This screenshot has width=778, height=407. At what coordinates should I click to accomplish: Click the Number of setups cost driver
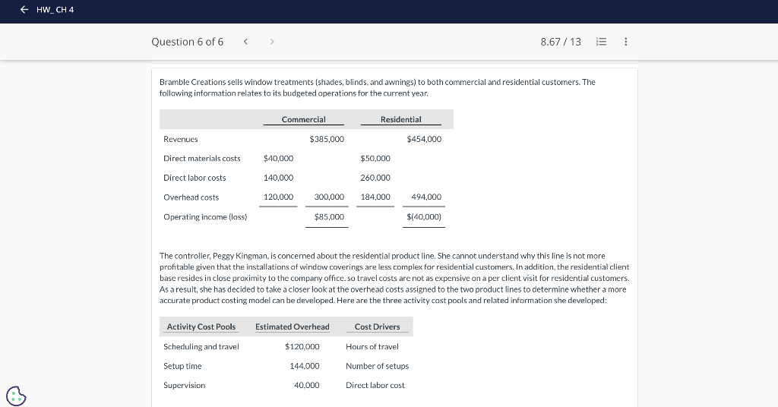tap(377, 366)
